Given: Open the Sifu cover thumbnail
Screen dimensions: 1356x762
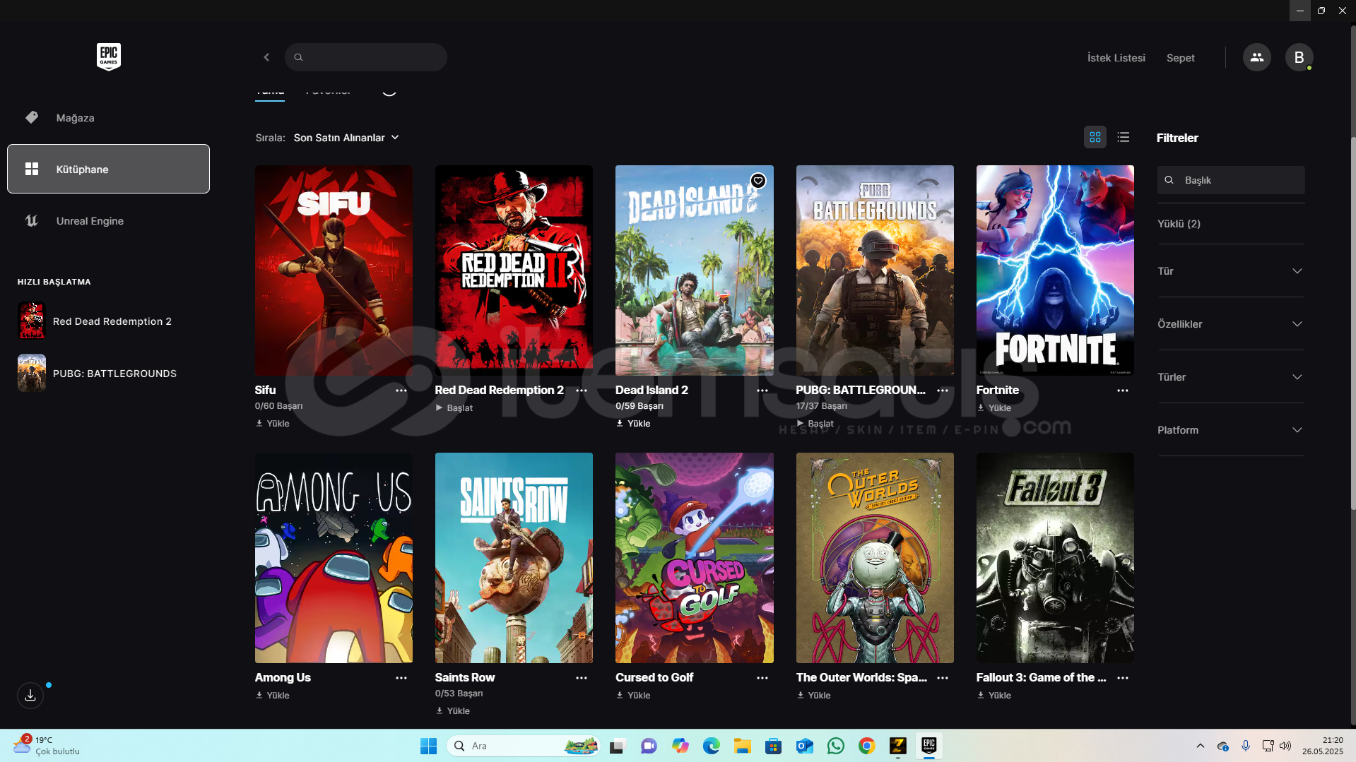Looking at the screenshot, I should click(334, 270).
